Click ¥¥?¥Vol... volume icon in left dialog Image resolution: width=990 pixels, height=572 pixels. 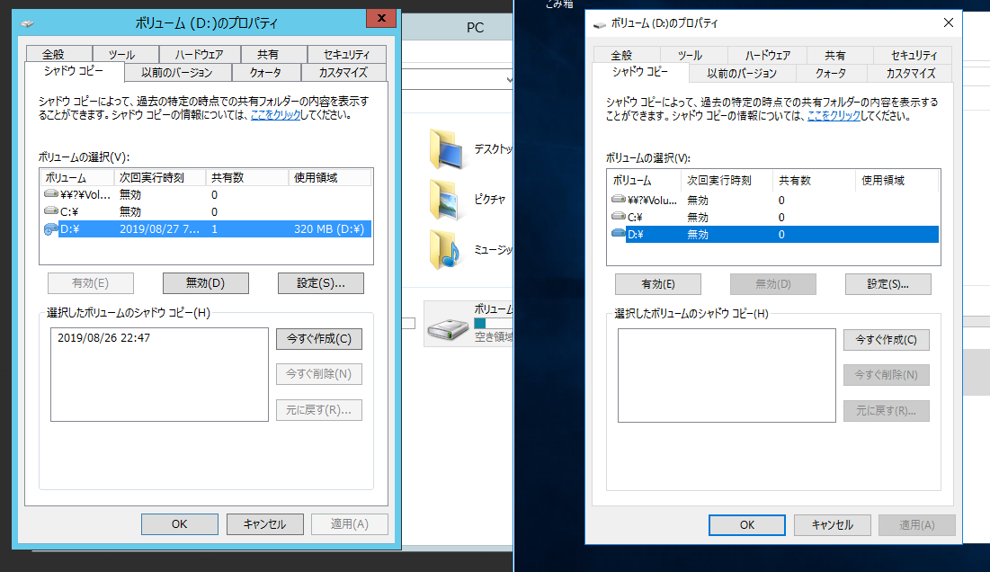tap(50, 194)
